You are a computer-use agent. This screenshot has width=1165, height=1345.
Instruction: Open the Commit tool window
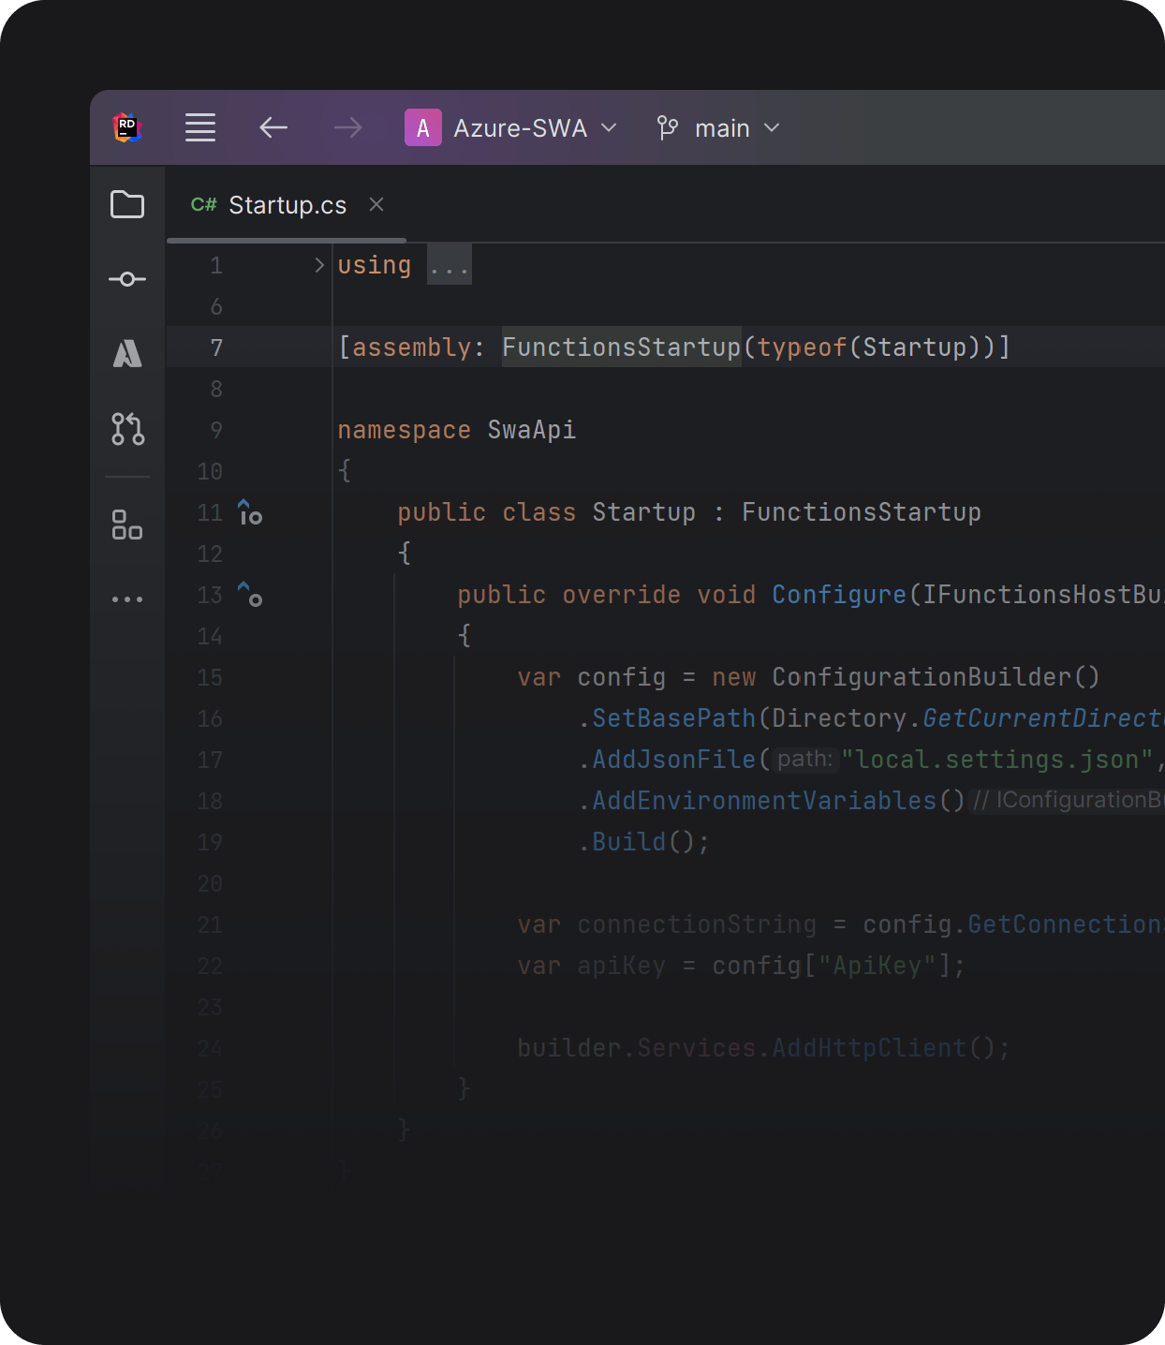[x=127, y=279]
